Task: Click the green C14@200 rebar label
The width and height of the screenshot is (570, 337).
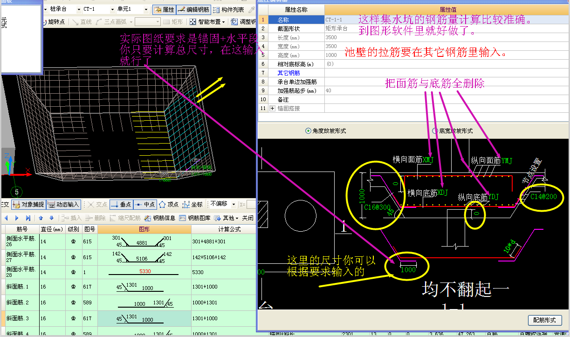Action: (x=543, y=197)
